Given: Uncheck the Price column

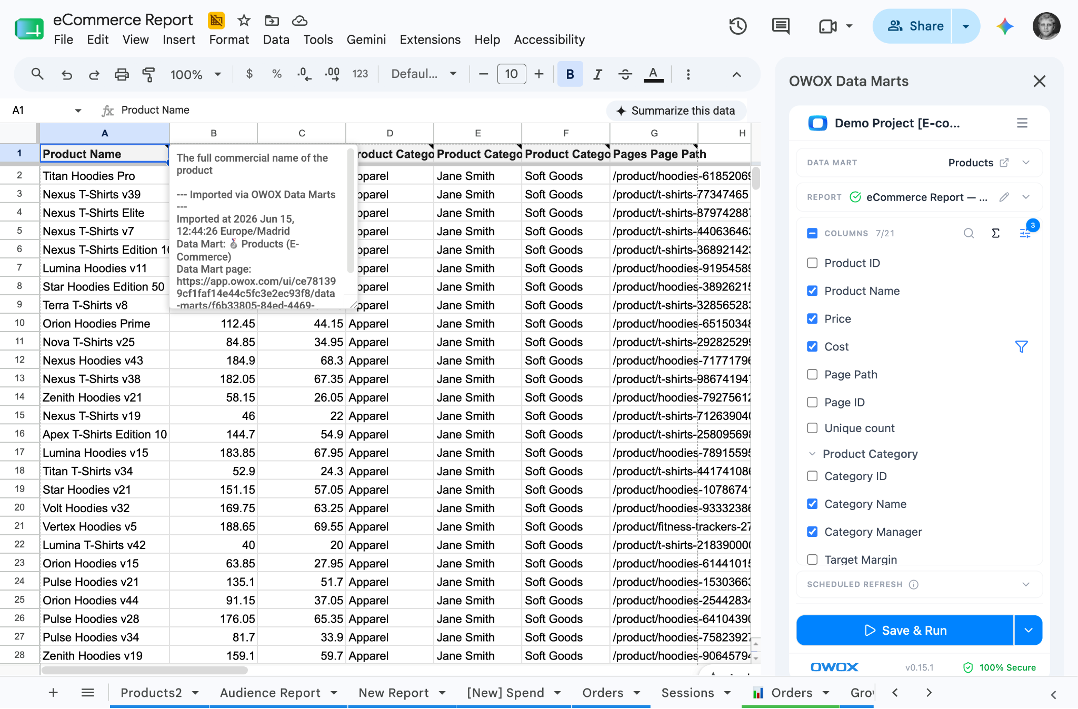Looking at the screenshot, I should tap(812, 319).
